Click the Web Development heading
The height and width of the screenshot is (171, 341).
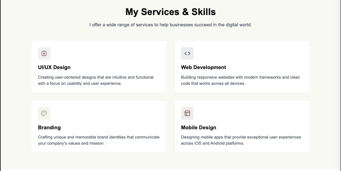click(203, 67)
